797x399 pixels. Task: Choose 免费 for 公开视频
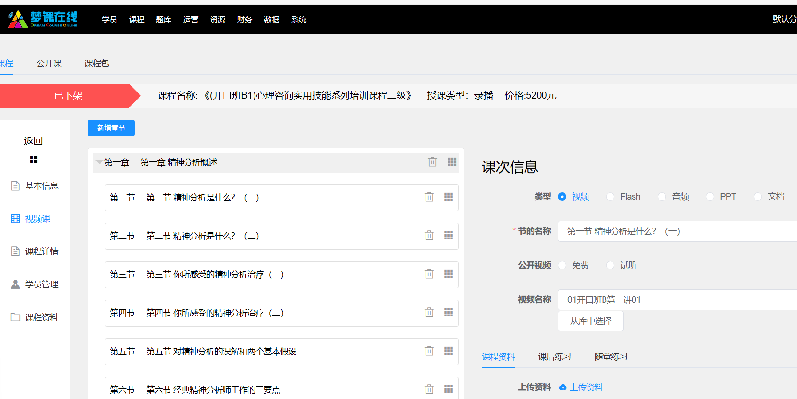point(562,265)
